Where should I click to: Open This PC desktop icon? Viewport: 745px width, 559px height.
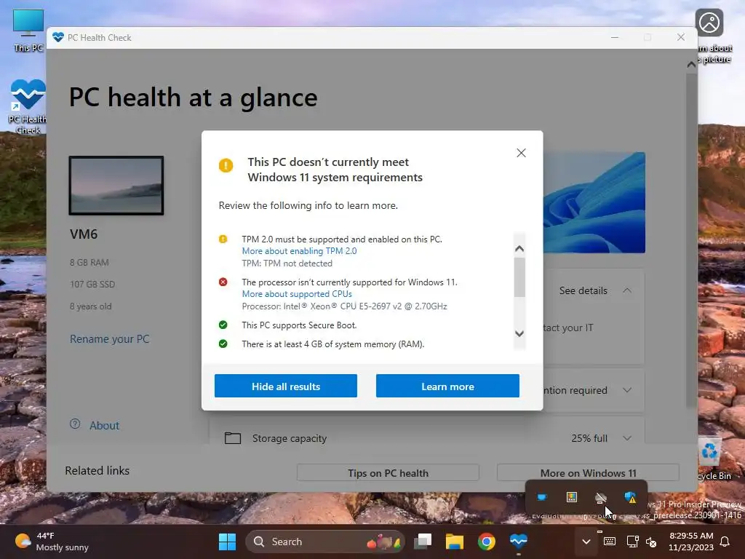(x=28, y=31)
